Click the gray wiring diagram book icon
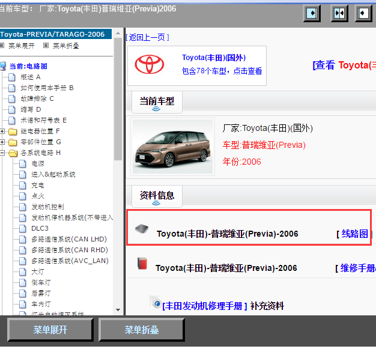The width and height of the screenshot is (376, 349). point(142,229)
